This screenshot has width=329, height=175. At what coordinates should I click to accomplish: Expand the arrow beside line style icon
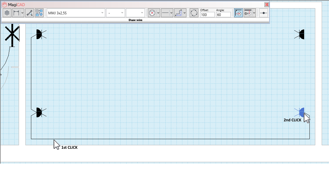click(172, 13)
